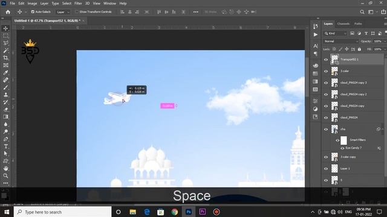Select the Eyedropper tool
Viewport: 387px width, 217px height.
click(x=5, y=72)
